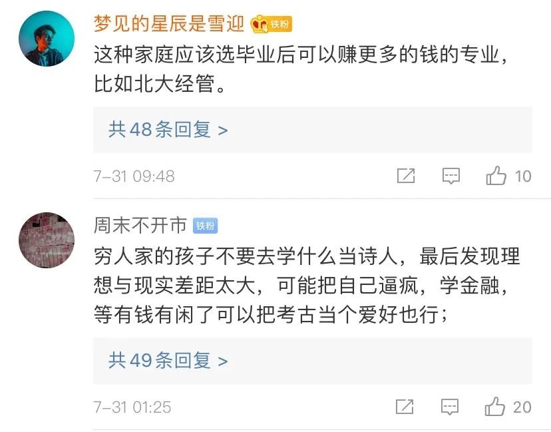Click the comment text starting with 穷人家的孩子
Viewport: 551px width, 432px height.
coord(307,285)
